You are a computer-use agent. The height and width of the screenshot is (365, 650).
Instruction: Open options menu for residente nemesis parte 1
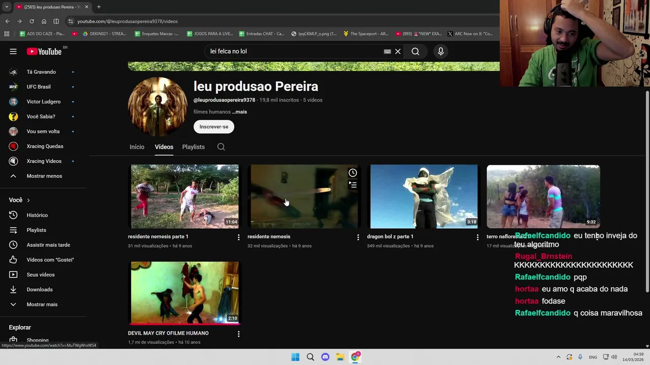coord(239,237)
